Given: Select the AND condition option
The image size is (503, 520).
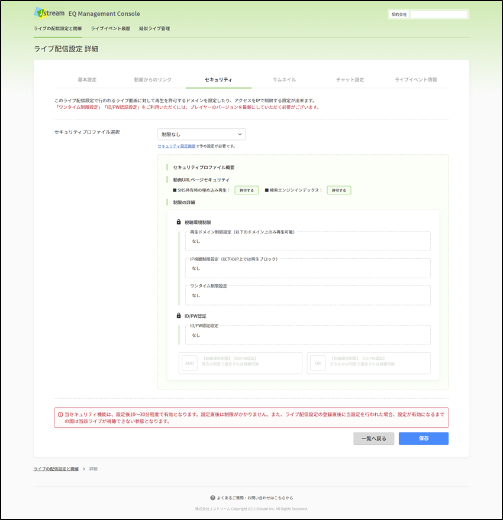Looking at the screenshot, I should (x=240, y=363).
